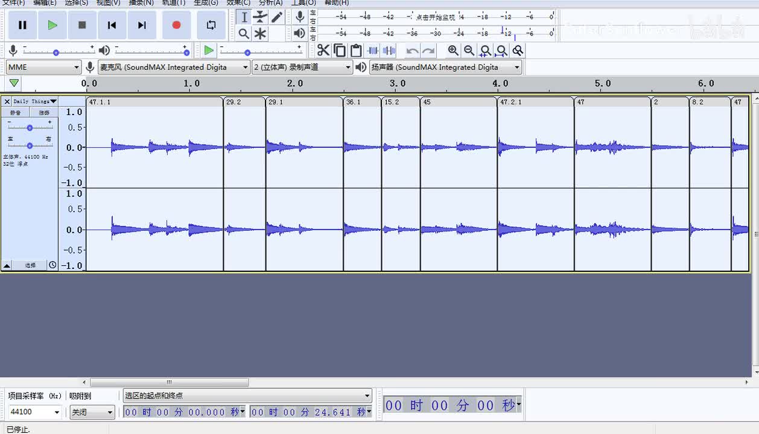Viewport: 759px width, 434px height.
Task: Open the 轨道(T) menu
Action: 174,3
